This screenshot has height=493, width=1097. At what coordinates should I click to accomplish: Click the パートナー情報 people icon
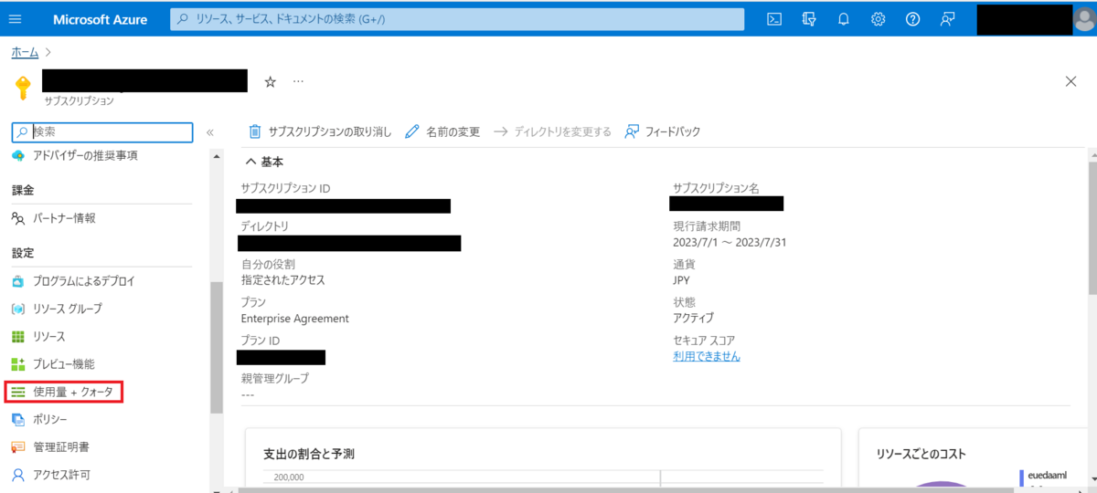point(17,218)
